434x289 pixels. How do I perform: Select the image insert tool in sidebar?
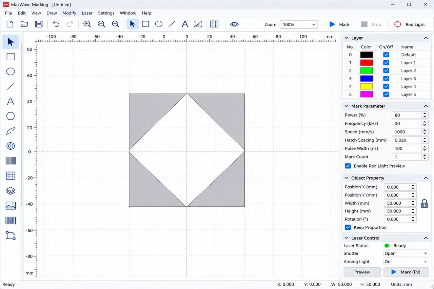pyautogui.click(x=11, y=206)
